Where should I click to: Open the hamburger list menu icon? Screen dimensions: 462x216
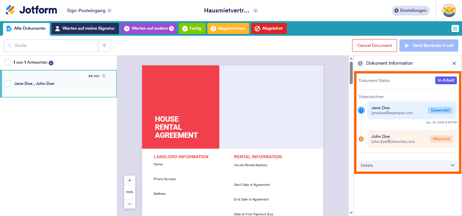[455, 29]
